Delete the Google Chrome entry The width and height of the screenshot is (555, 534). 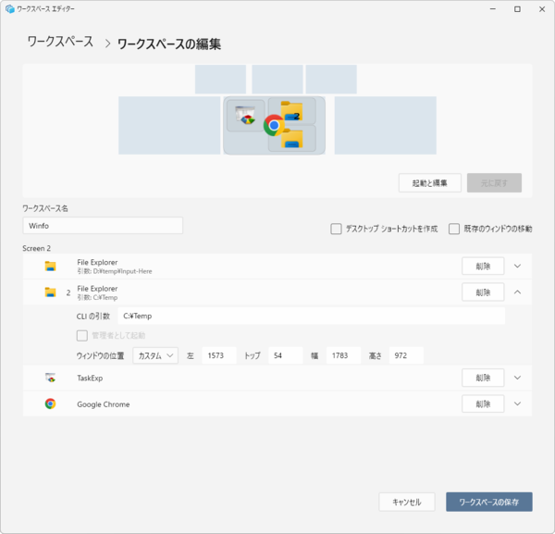click(483, 404)
